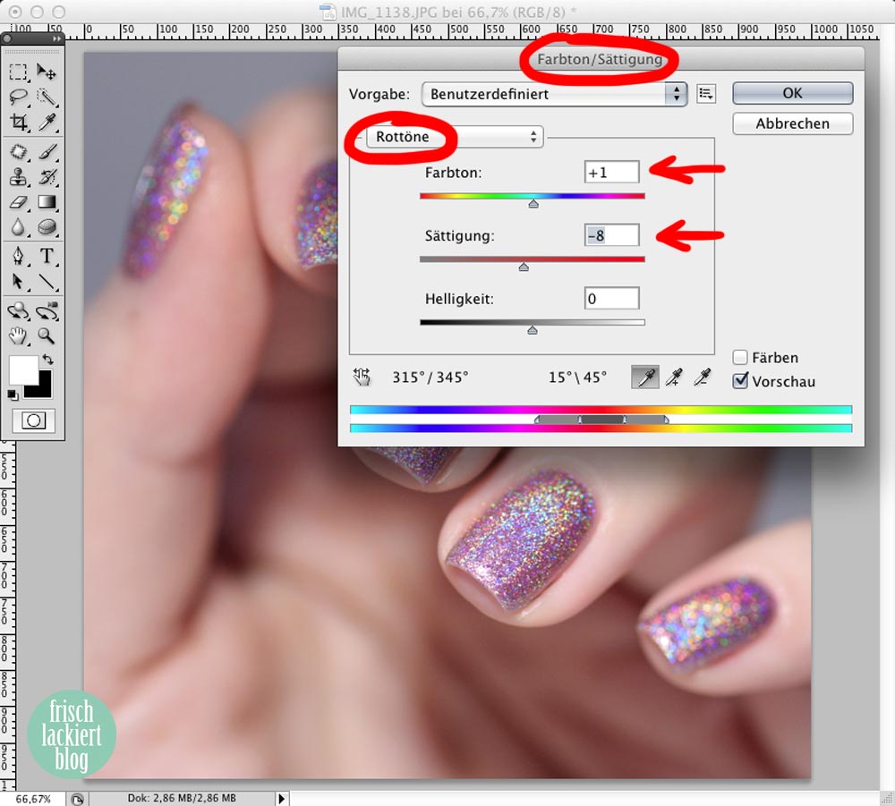The height and width of the screenshot is (806, 895).
Task: Click the Sättigung value field
Action: [x=611, y=235]
